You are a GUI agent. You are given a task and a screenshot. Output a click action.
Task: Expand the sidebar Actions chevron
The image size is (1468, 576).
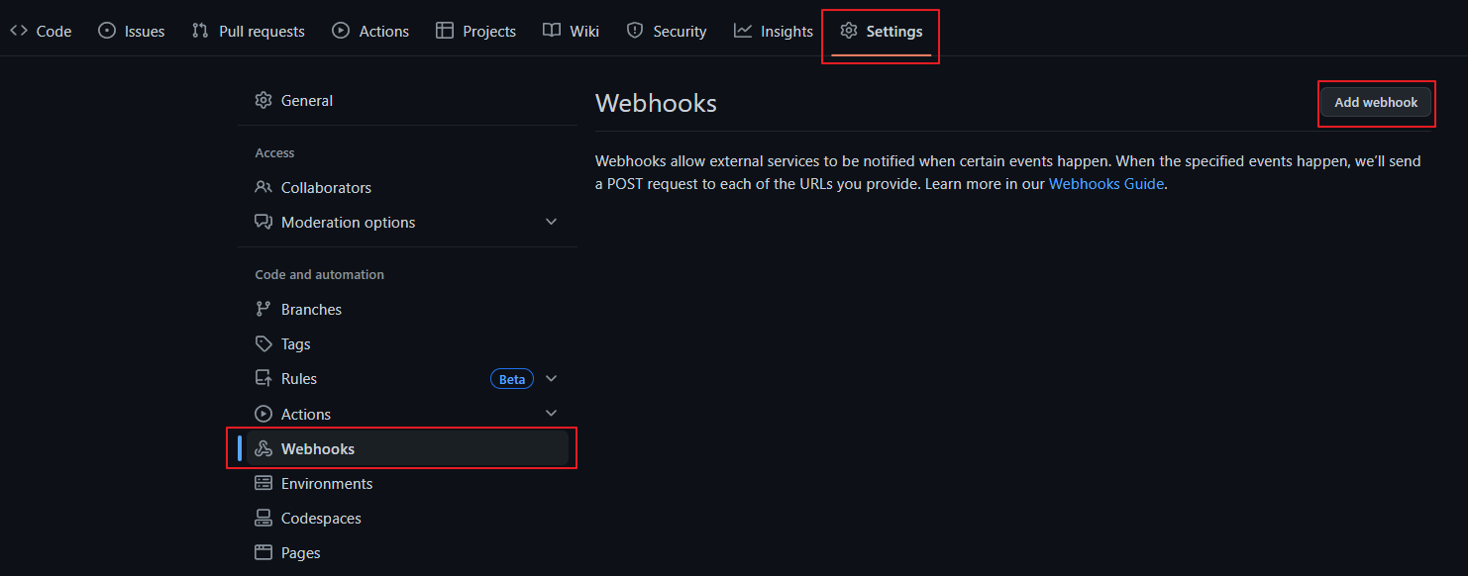click(x=552, y=413)
